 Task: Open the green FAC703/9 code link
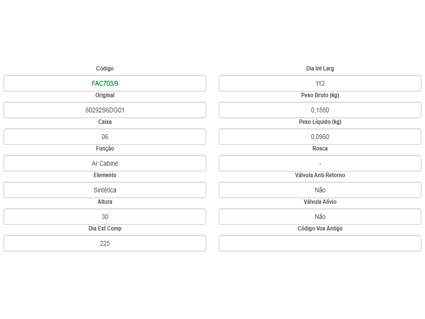(x=105, y=84)
